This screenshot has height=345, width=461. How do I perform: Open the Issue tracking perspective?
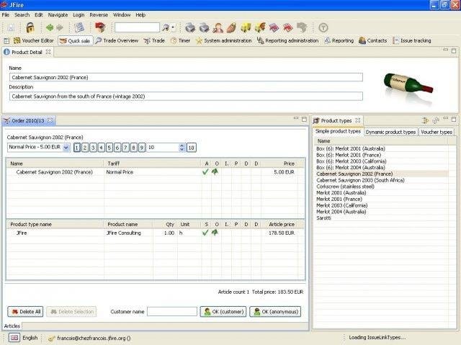[x=412, y=40]
